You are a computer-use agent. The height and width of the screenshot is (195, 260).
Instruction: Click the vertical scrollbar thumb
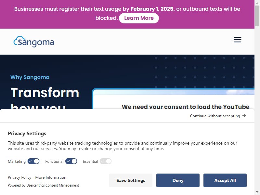pos(257,16)
